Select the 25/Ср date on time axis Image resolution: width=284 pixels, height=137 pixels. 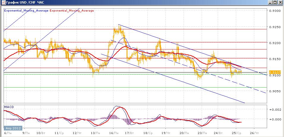(x=237, y=133)
